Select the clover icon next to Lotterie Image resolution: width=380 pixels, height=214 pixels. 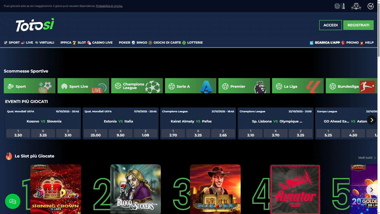click(x=184, y=42)
